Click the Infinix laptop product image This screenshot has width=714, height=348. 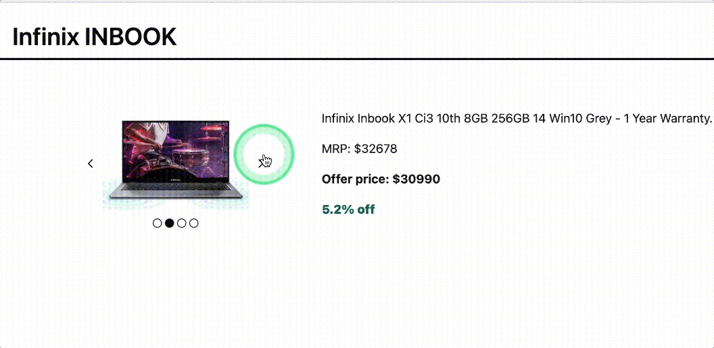pyautogui.click(x=176, y=163)
